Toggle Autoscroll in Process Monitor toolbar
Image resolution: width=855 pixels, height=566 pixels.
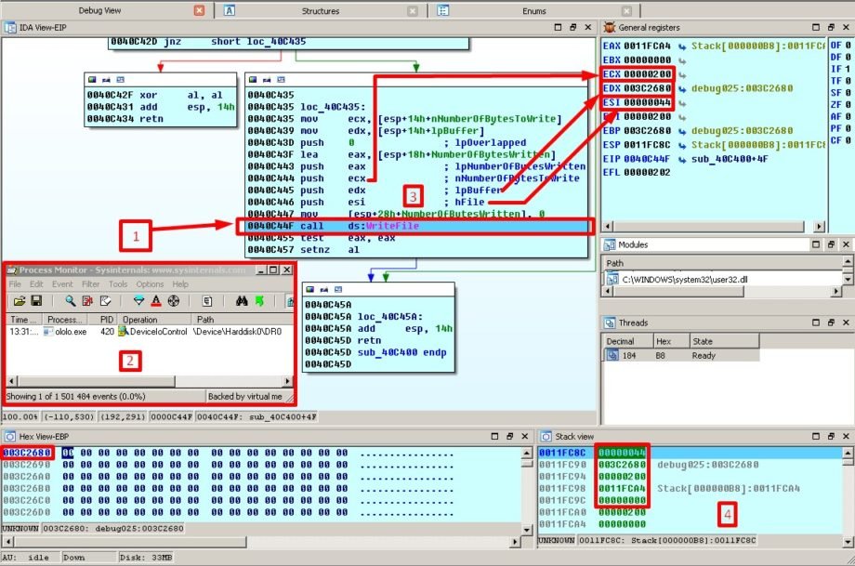tap(87, 301)
